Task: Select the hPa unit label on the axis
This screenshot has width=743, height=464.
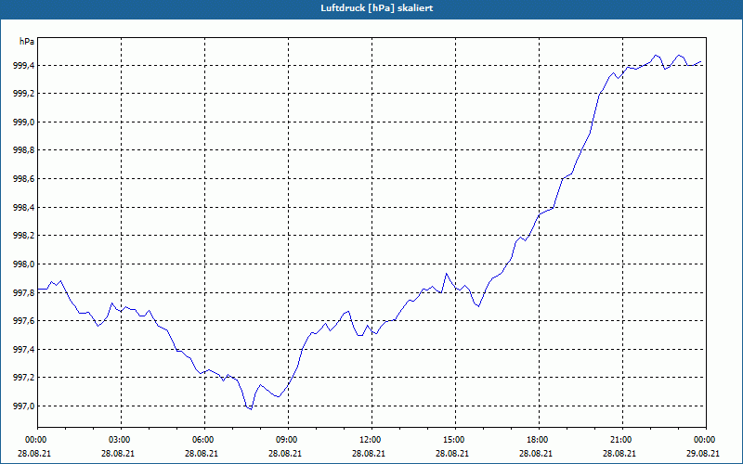Action: click(x=27, y=42)
